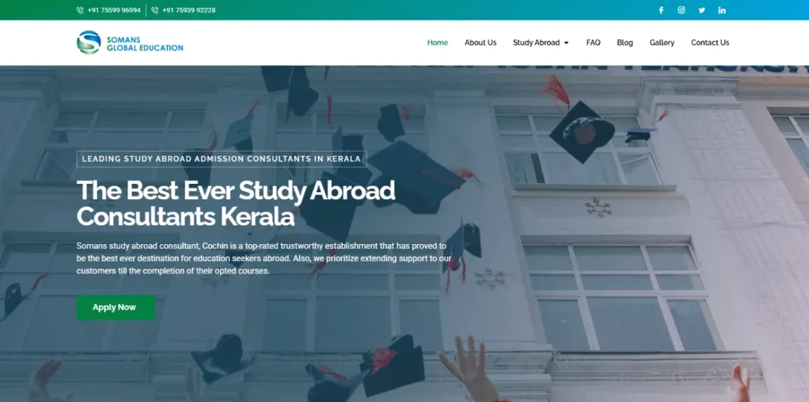Click the 'Leading Study Abroad Admission Consultants' badge
Screen dimensions: 809x402
pyautogui.click(x=221, y=159)
